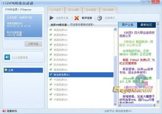Open the (0)条新消息 link

coord(20,57)
